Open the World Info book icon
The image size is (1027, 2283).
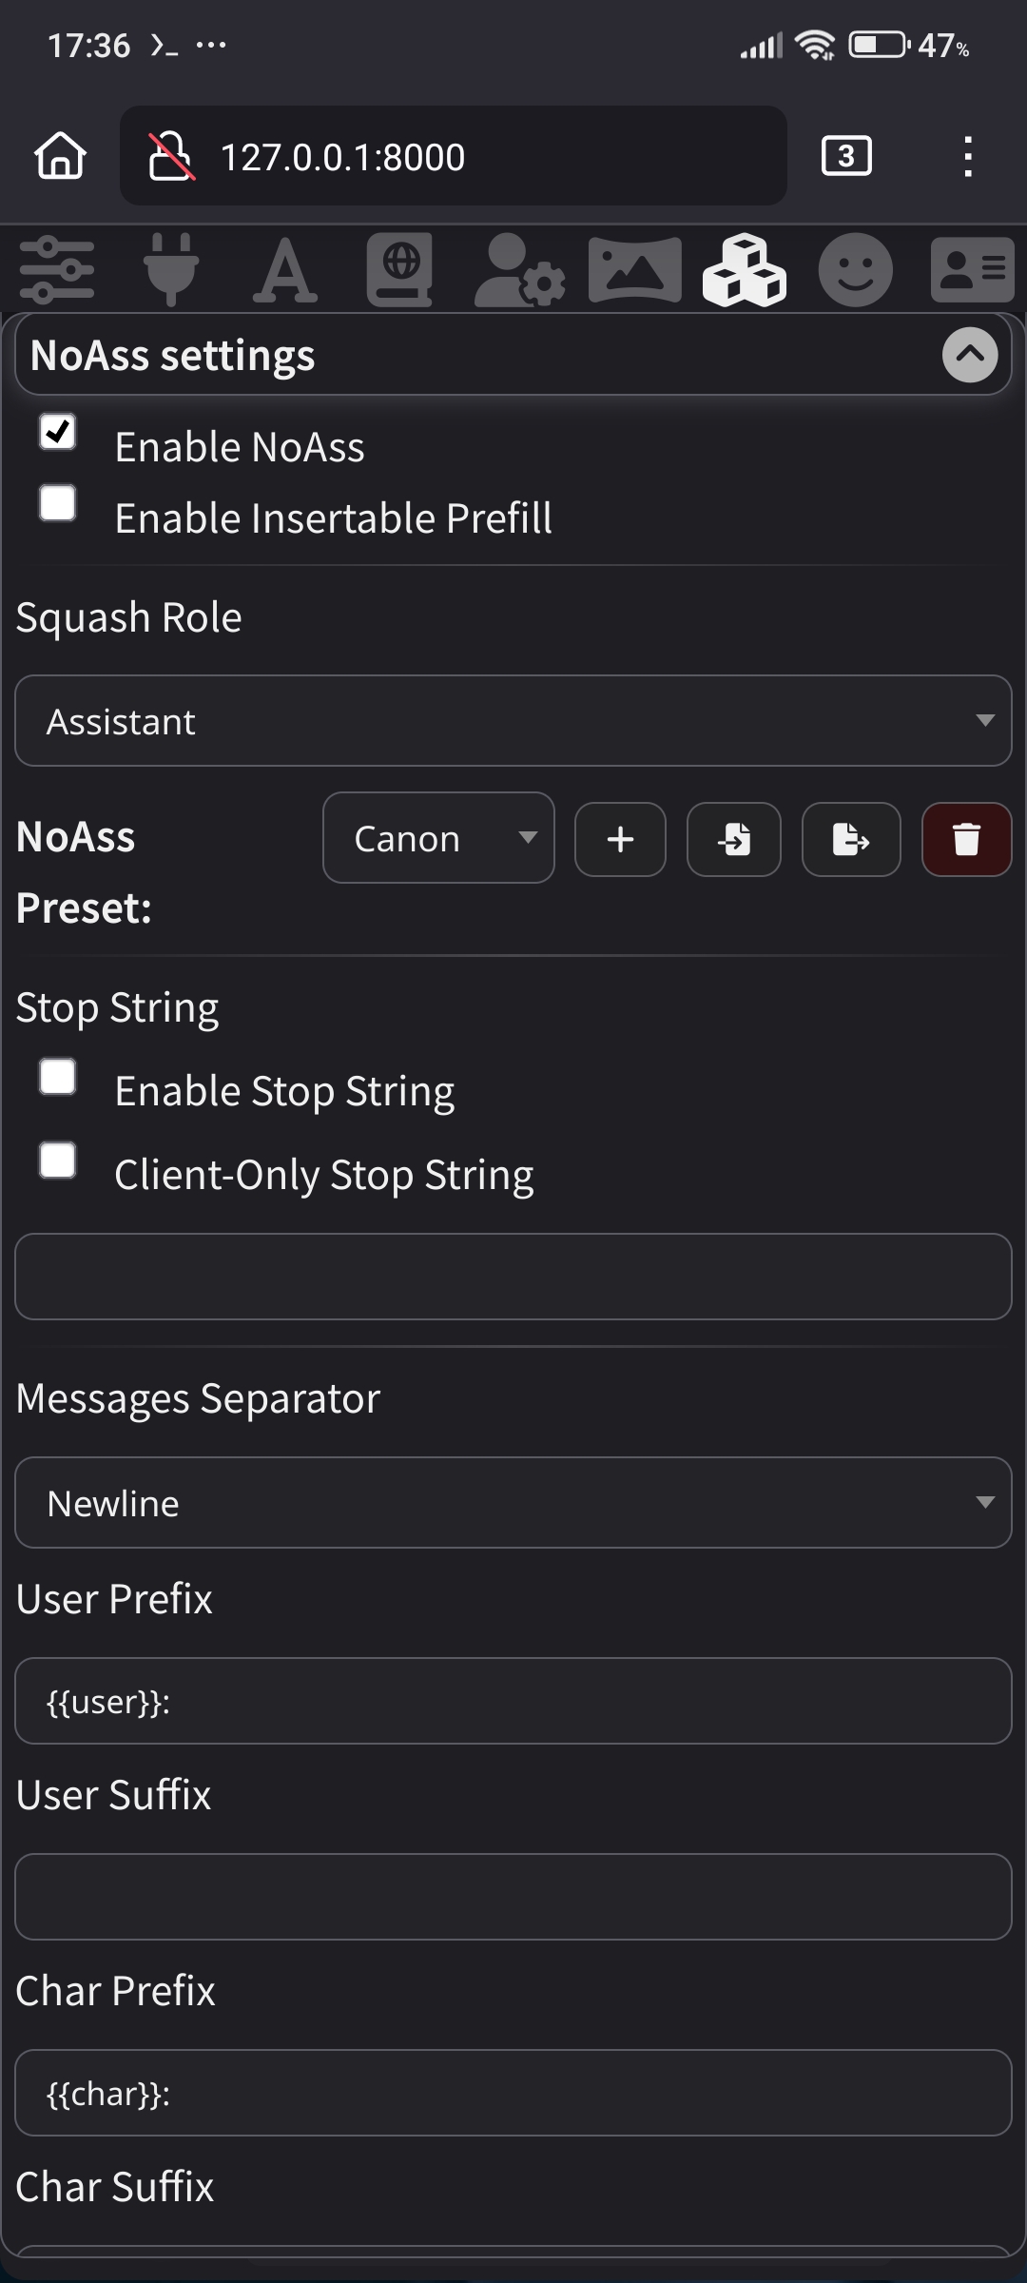click(x=399, y=270)
